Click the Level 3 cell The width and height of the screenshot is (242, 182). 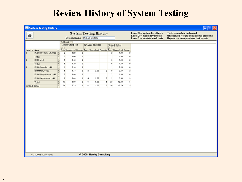[30, 55]
